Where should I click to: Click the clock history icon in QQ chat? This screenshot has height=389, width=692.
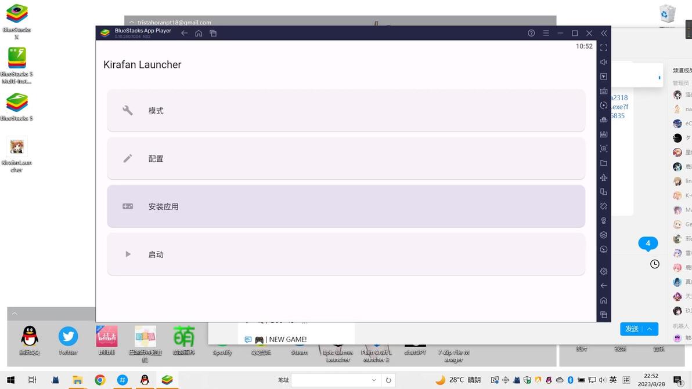[654, 264]
